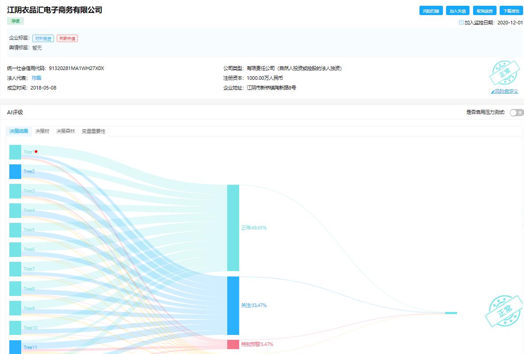Click the red 关联失信 tag
The width and height of the screenshot is (524, 354).
pos(67,39)
